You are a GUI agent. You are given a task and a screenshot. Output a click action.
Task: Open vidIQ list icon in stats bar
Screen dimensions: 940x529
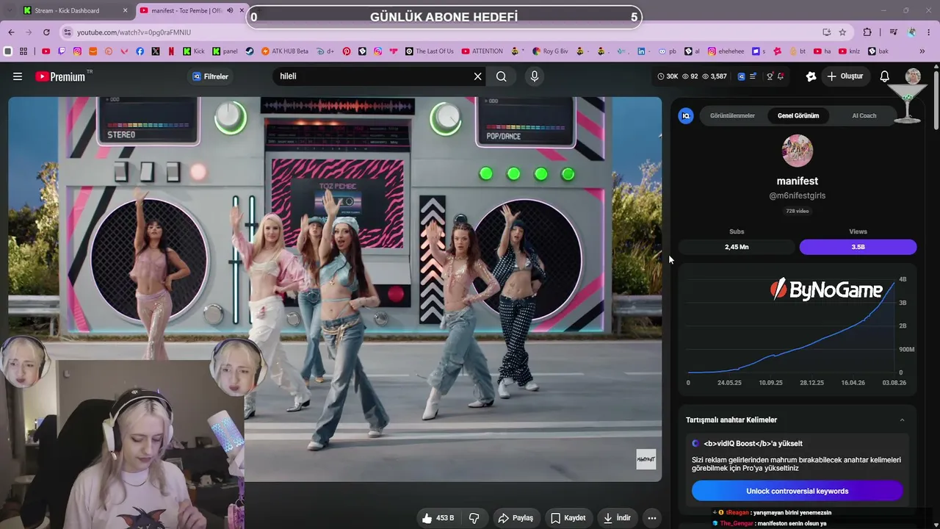753,76
